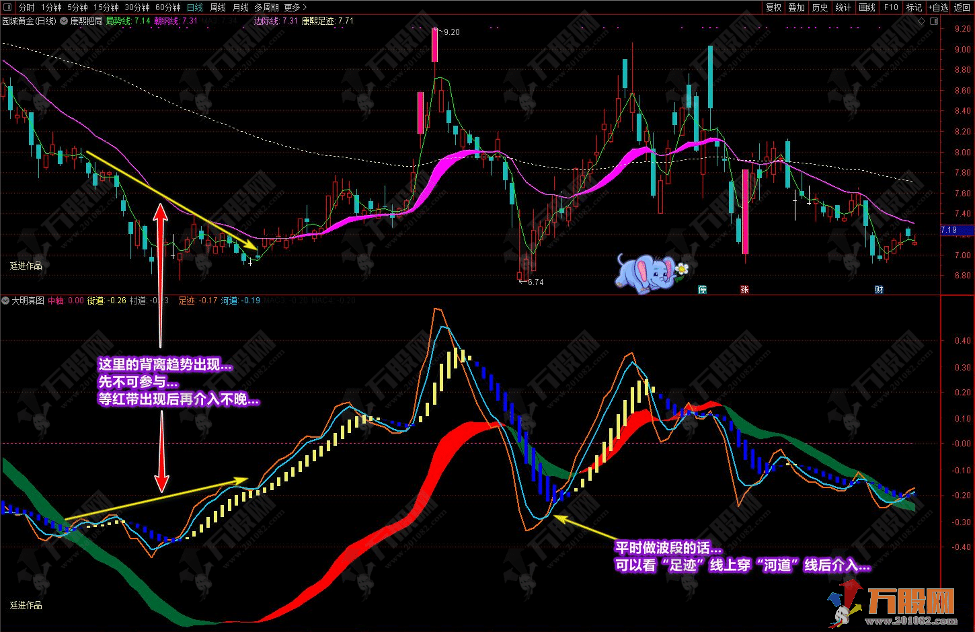The width and height of the screenshot is (975, 632).
Task: Click the 足迹: -0.17 value
Action: (198, 301)
